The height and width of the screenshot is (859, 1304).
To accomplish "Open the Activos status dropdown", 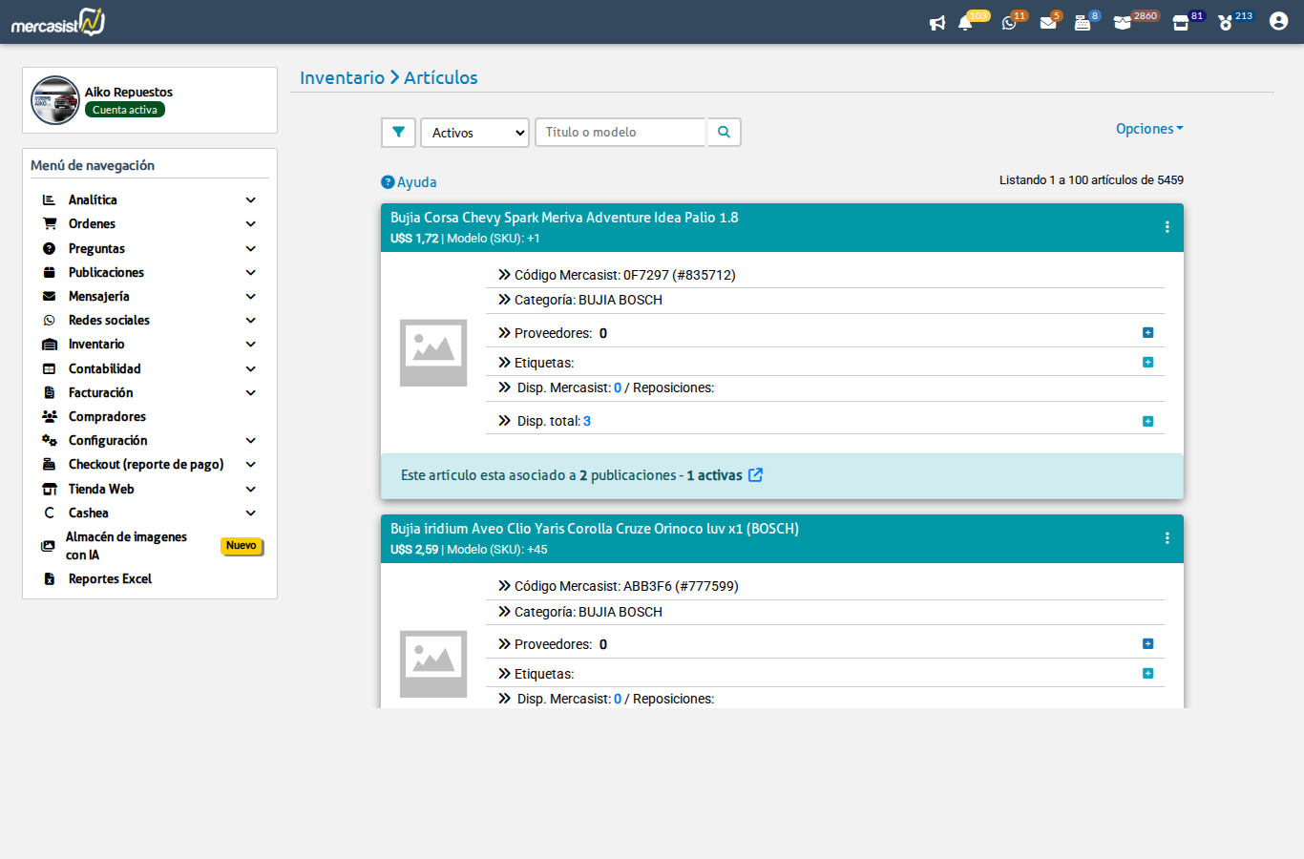I will pos(474,133).
